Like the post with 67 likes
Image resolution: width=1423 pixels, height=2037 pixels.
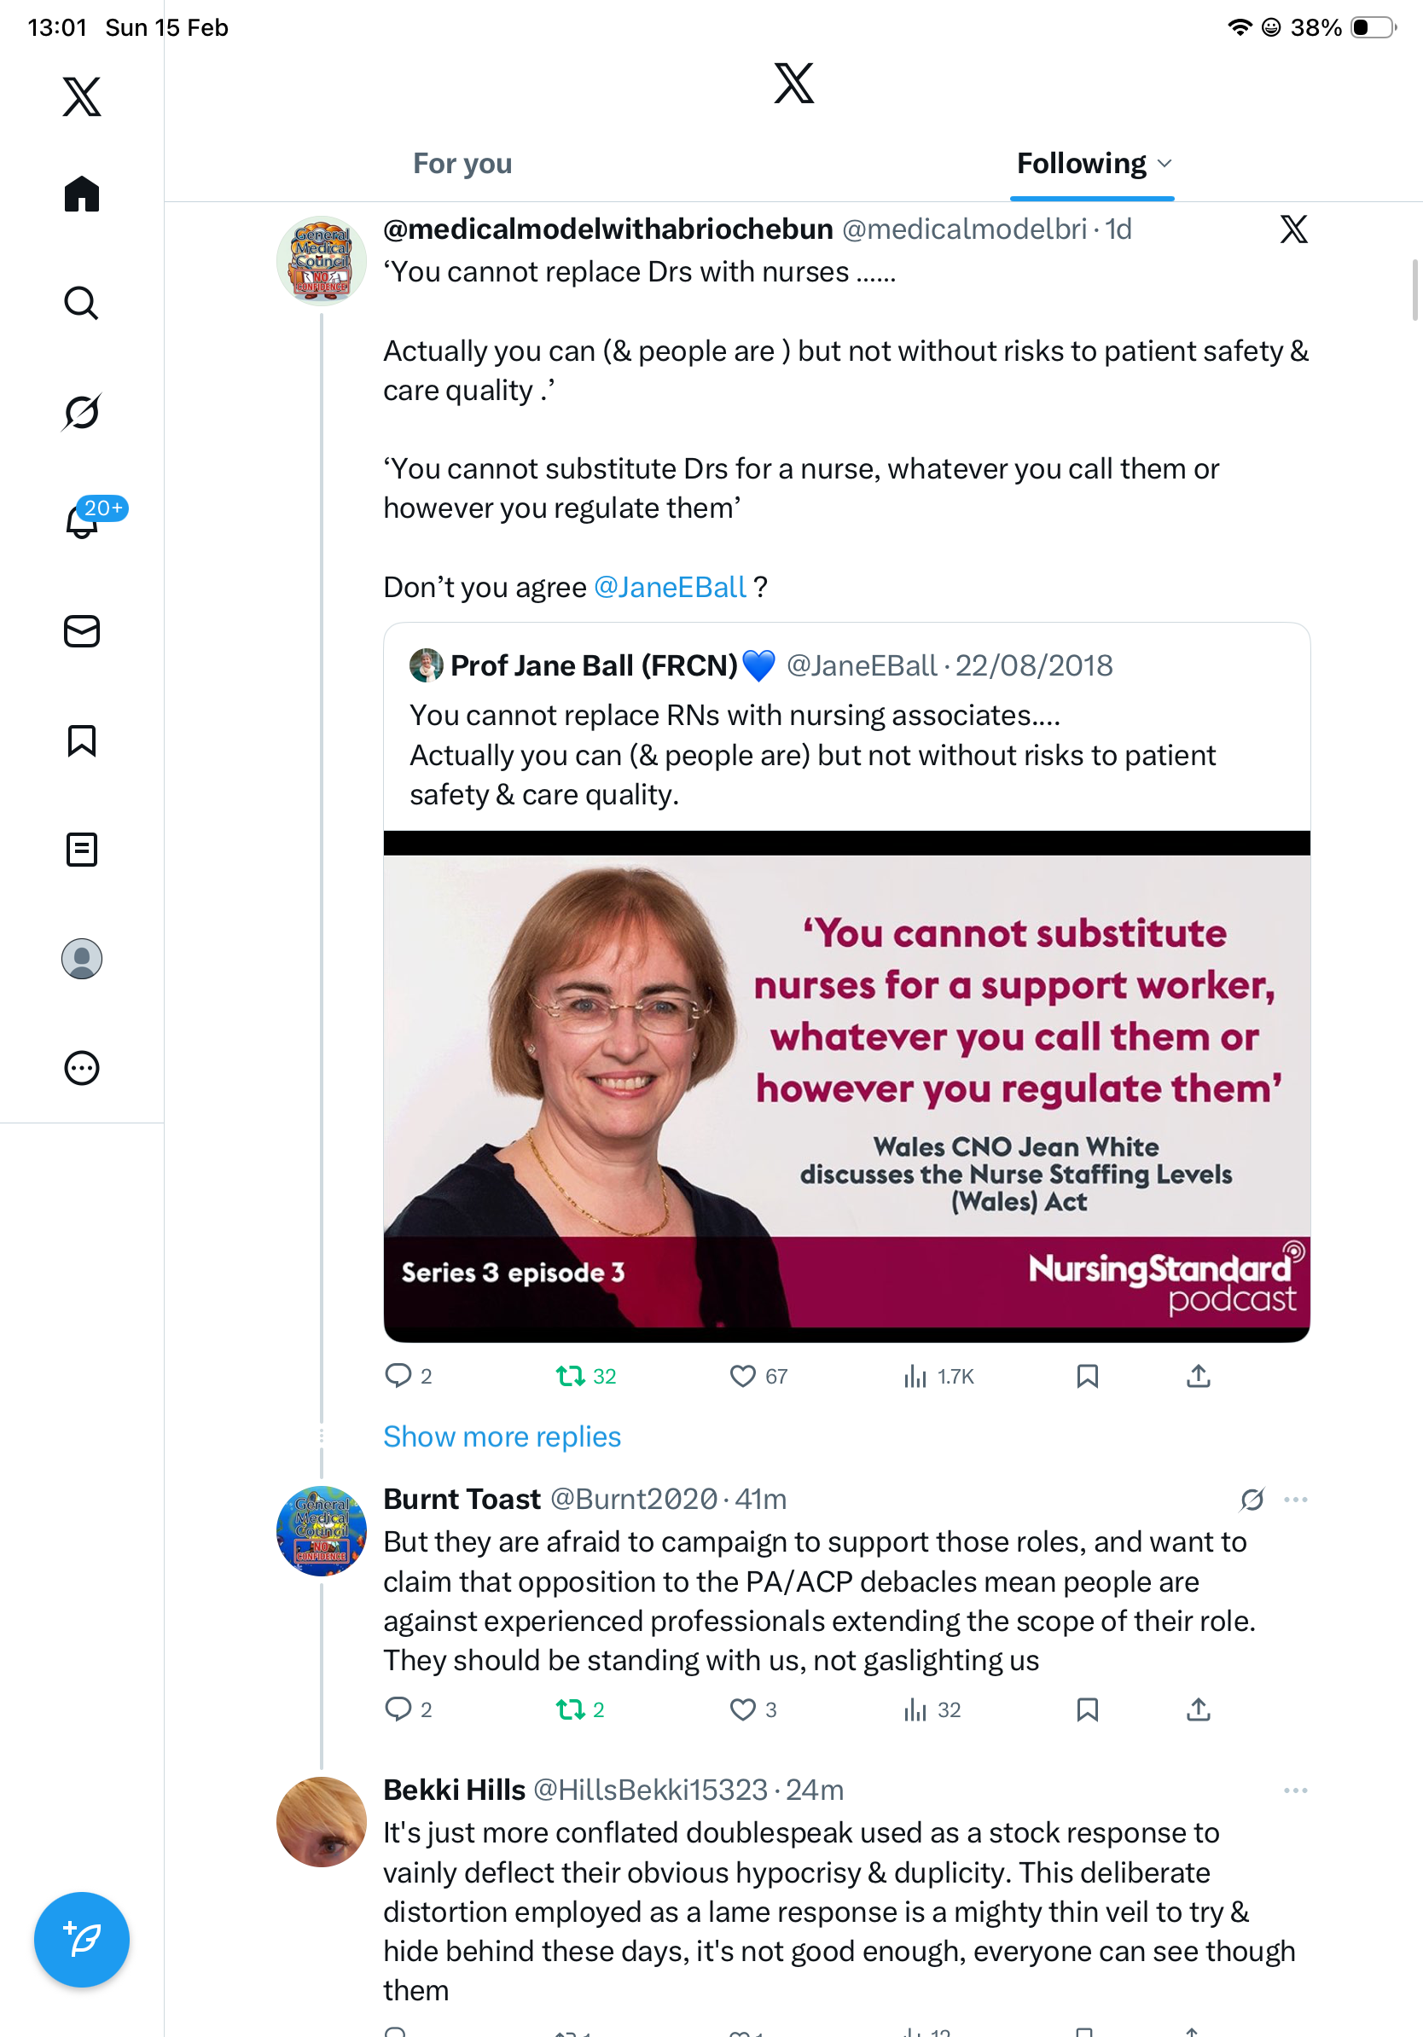pos(742,1376)
